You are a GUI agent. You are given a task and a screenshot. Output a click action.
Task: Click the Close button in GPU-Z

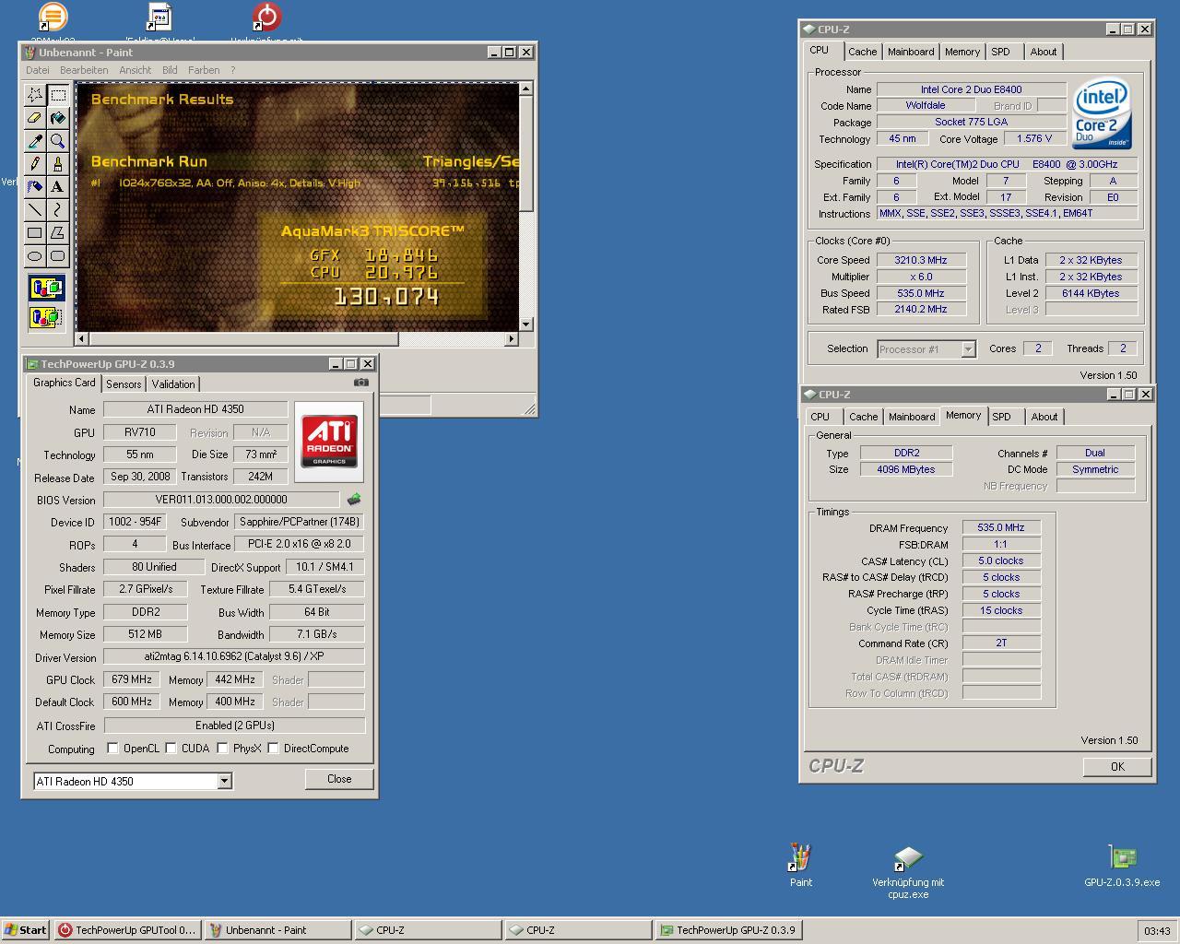coord(339,779)
